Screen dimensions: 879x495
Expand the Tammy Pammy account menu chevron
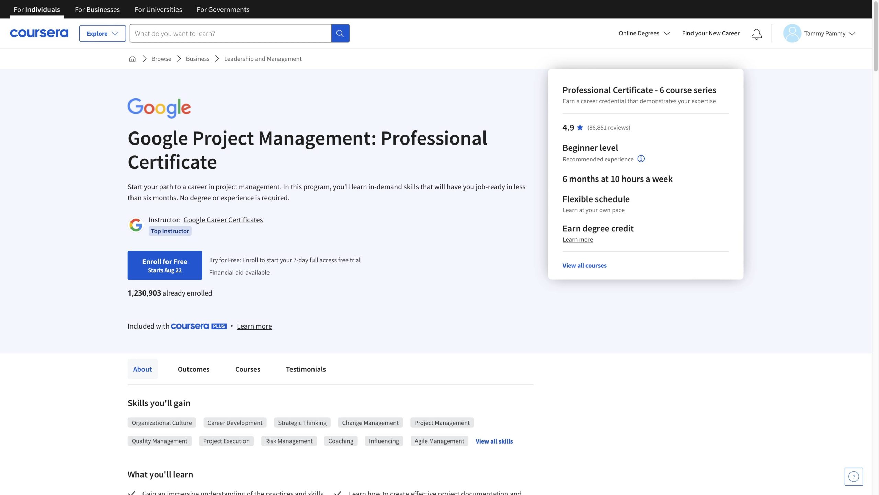point(852,34)
